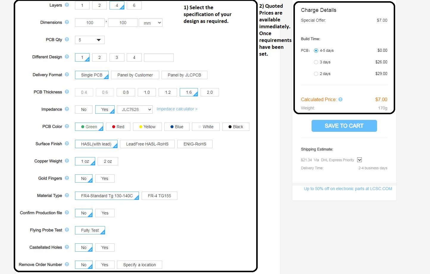Open help icon next to Different Design
The width and height of the screenshot is (430, 274).
click(67, 57)
